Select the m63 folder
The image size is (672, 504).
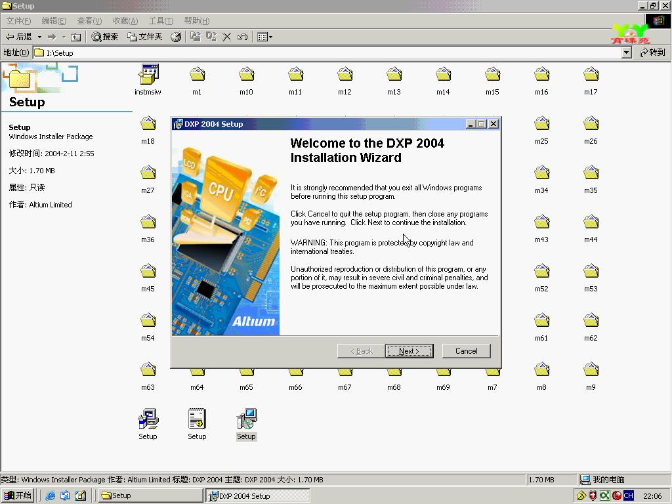tap(148, 376)
